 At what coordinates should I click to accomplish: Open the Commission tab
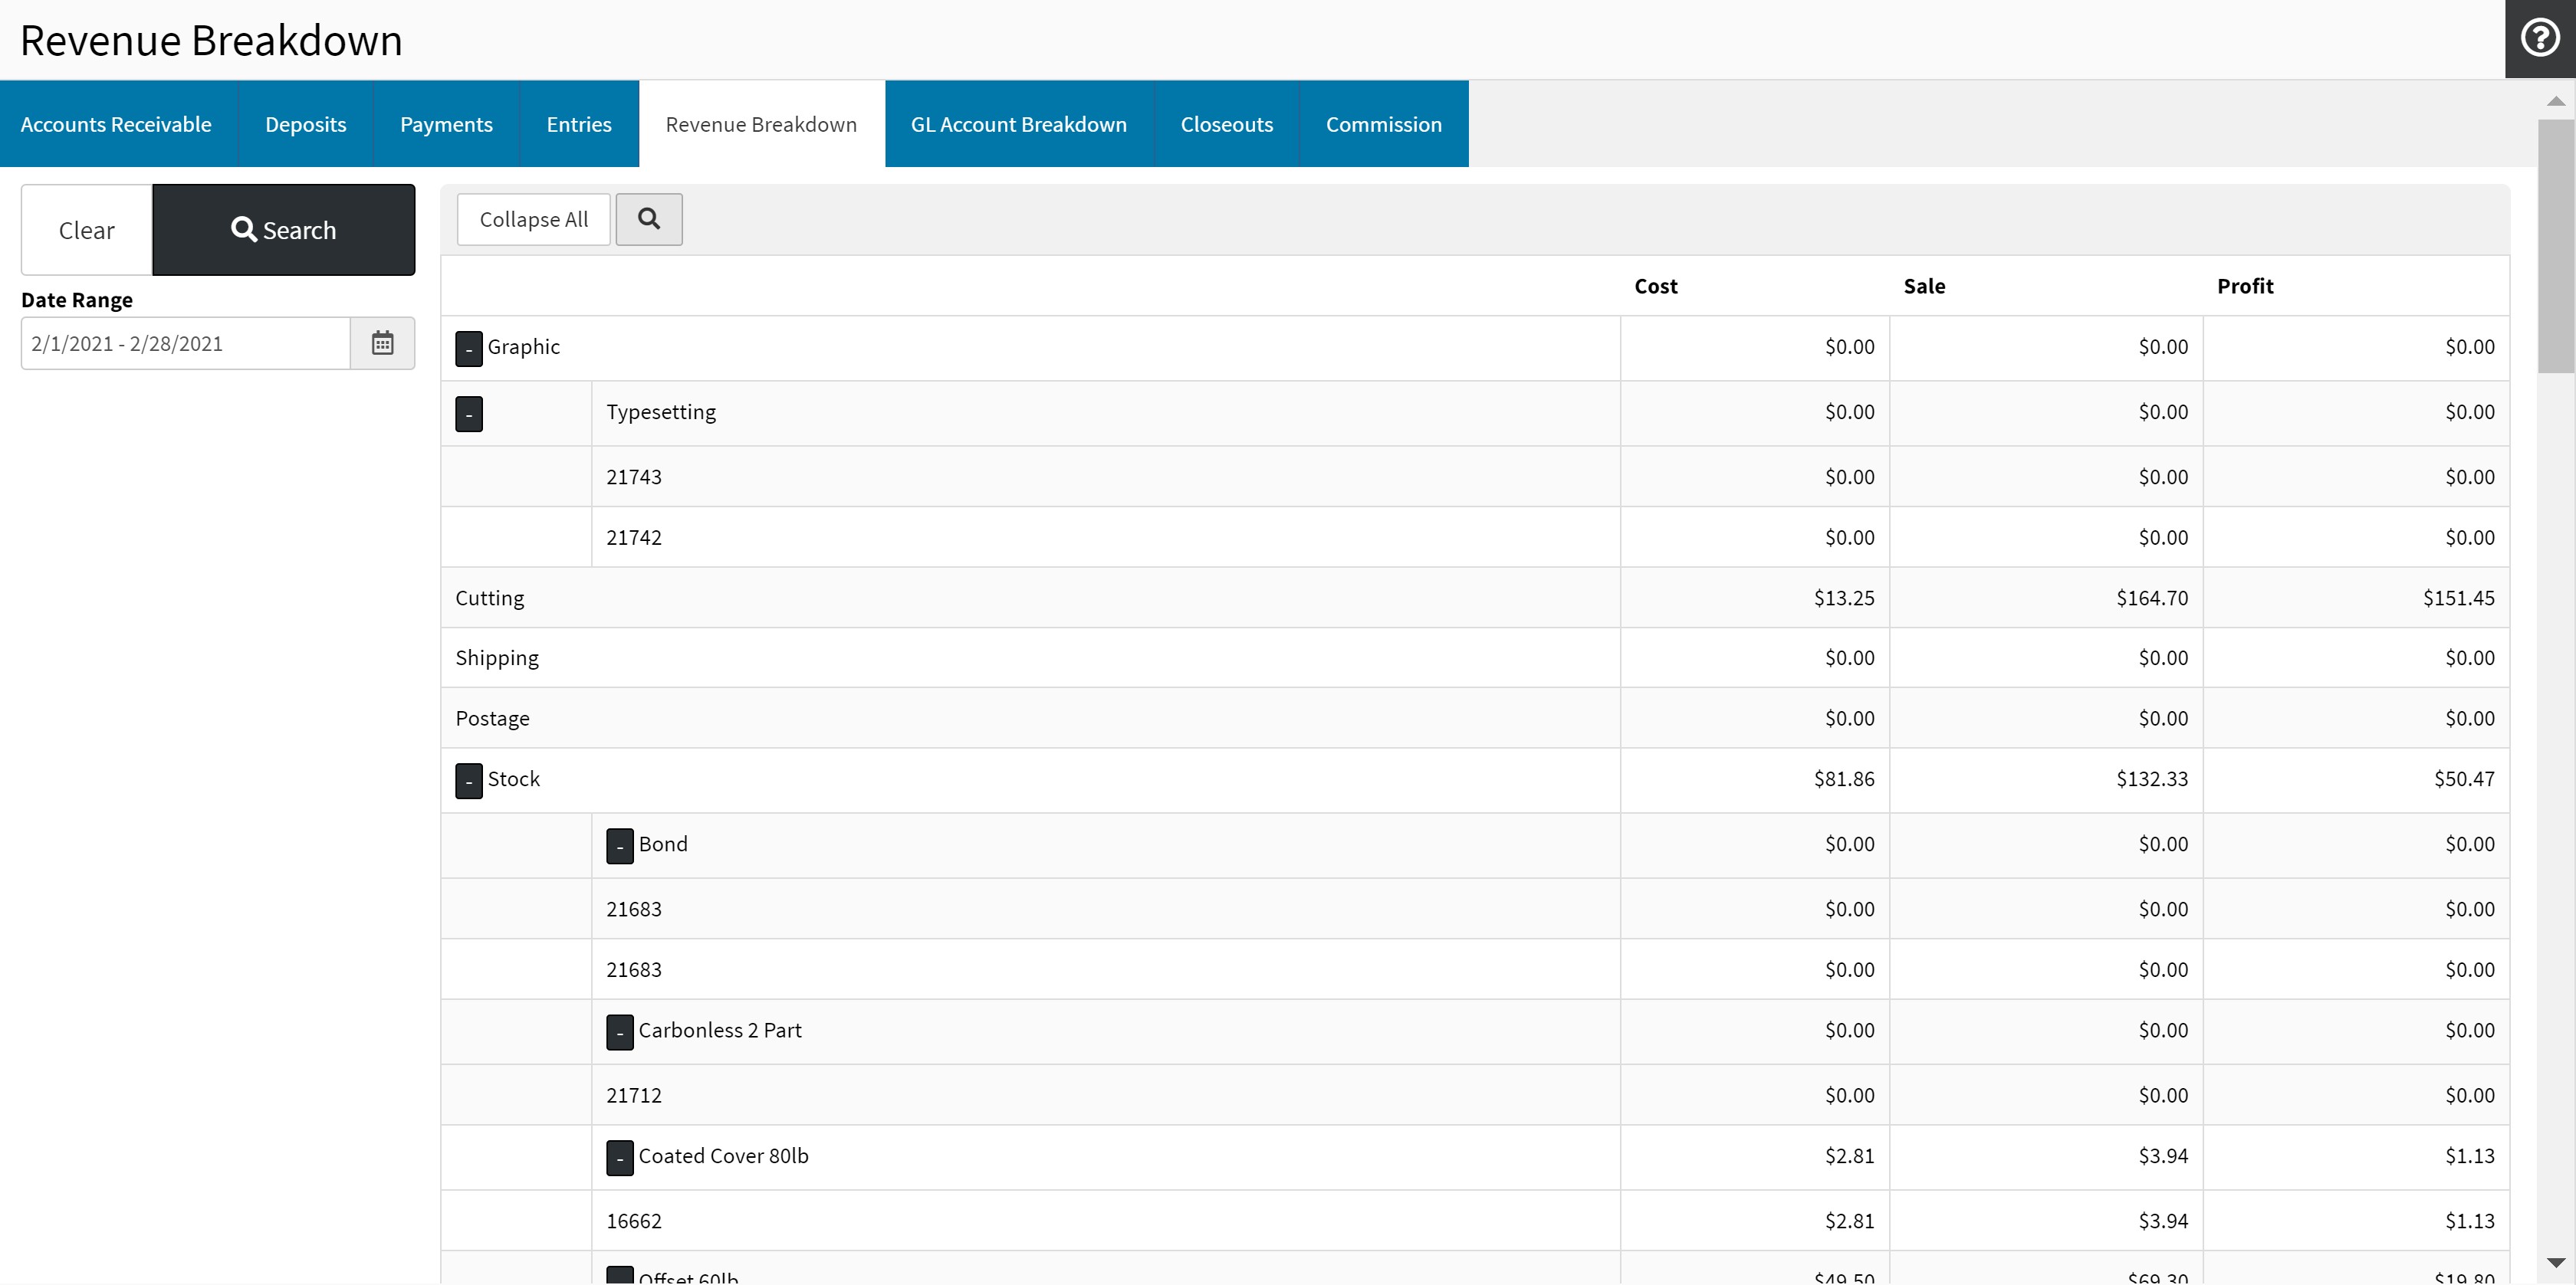[x=1383, y=124]
